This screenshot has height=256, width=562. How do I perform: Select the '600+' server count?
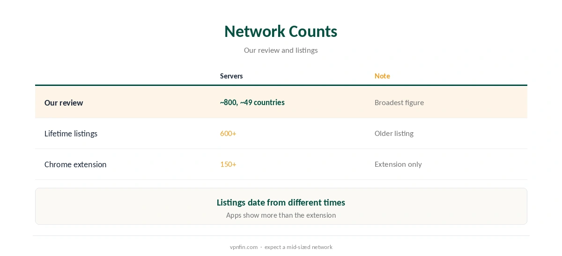click(x=228, y=134)
